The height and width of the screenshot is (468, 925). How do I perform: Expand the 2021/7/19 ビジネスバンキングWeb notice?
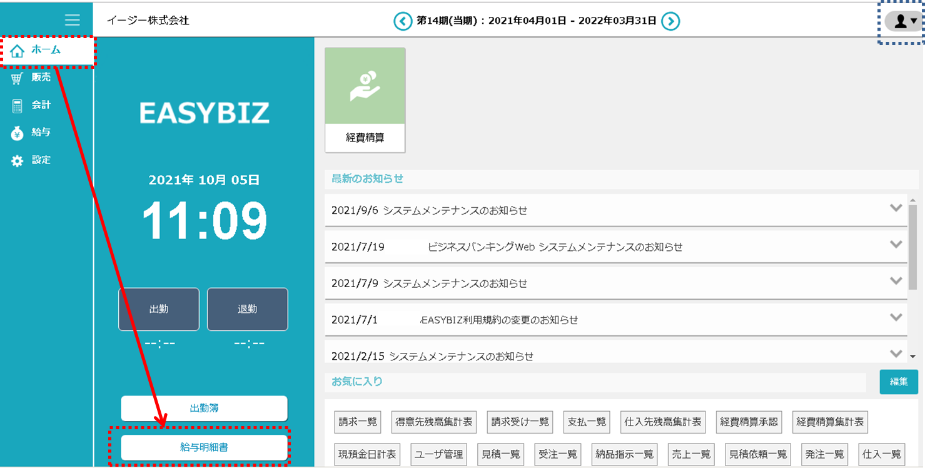click(x=896, y=245)
